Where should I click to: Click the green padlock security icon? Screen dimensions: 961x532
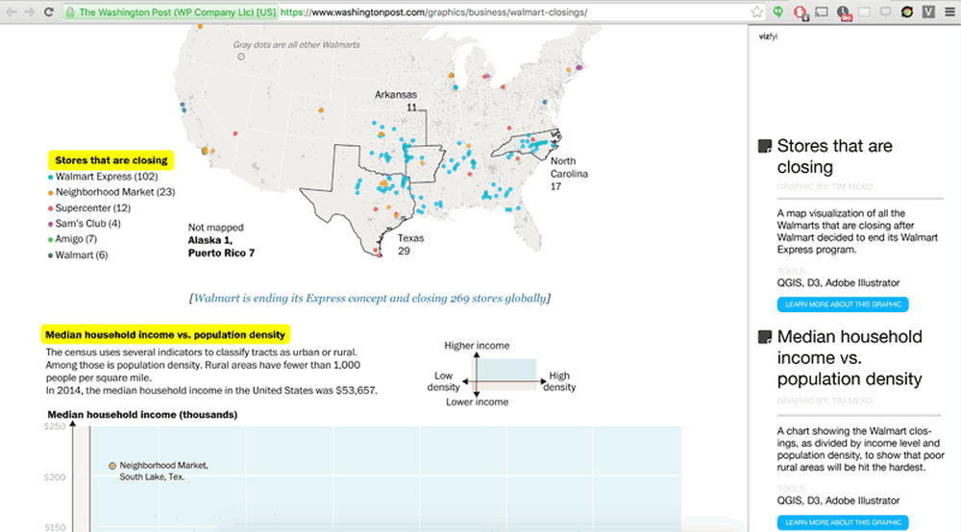tap(70, 12)
